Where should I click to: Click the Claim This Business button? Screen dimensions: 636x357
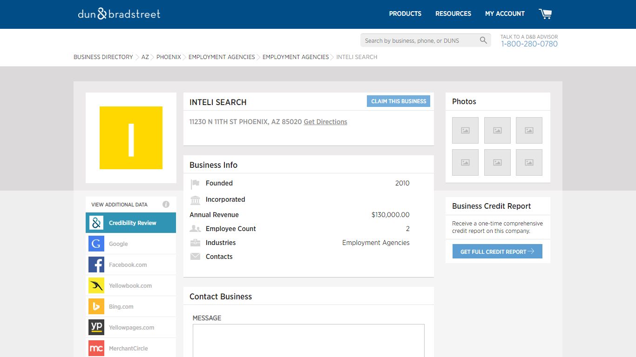399,101
